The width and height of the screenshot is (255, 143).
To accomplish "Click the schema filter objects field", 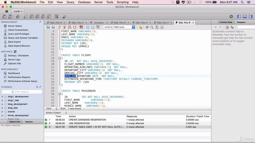I will 22,92.
